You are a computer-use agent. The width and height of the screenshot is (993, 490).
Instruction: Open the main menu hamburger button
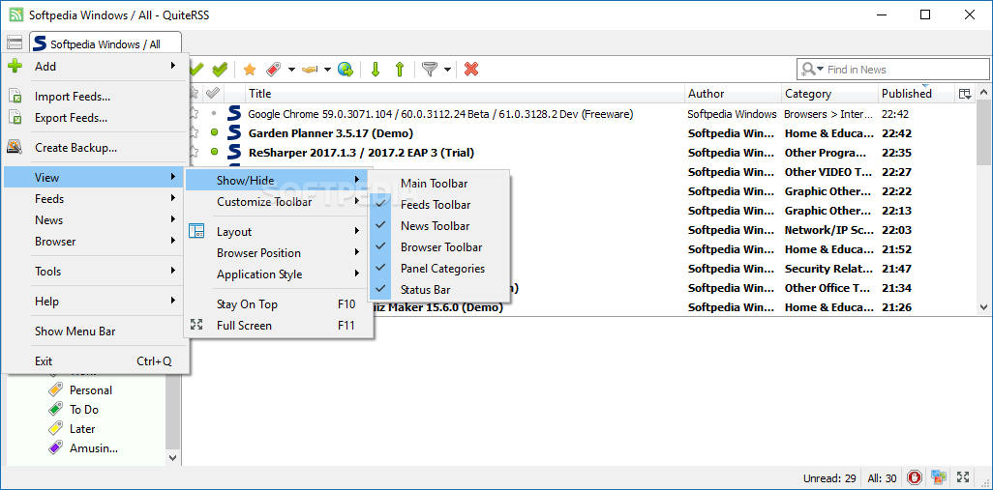[14, 43]
